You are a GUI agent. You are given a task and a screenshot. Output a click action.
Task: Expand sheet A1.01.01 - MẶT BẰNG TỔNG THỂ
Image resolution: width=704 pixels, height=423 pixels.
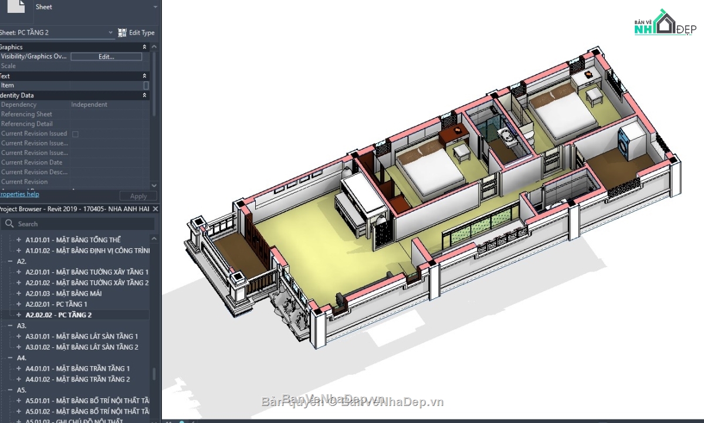pos(19,240)
